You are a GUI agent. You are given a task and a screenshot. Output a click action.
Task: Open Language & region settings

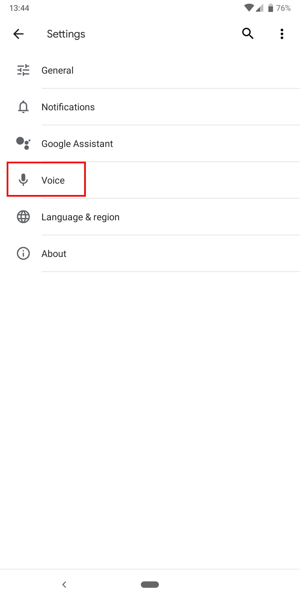point(80,217)
